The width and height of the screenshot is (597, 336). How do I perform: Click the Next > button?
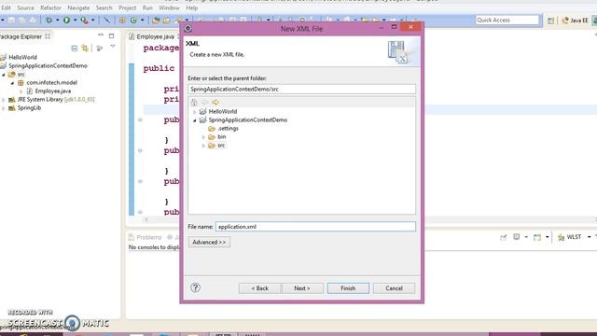[x=302, y=288]
